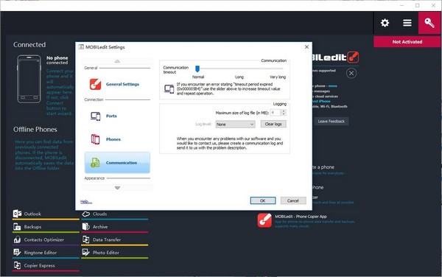Open the Clouds tool icon
The height and width of the screenshot is (277, 442).
tap(85, 214)
